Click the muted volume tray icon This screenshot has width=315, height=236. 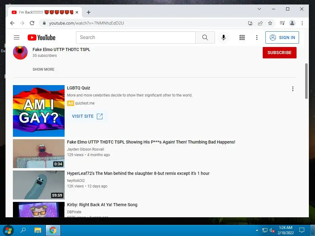coord(272,230)
